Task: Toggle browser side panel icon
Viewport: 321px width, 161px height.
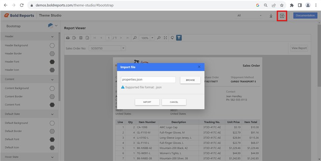Action: (300, 5)
